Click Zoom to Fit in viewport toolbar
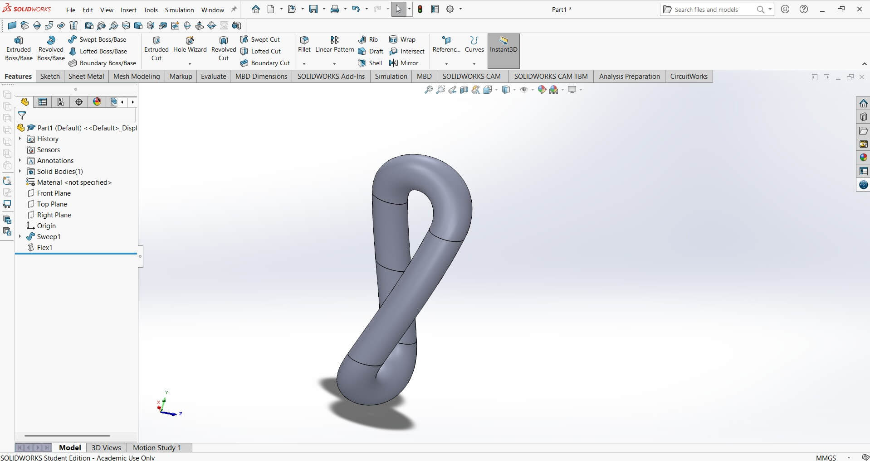Screen dimensions: 870x461 428,90
